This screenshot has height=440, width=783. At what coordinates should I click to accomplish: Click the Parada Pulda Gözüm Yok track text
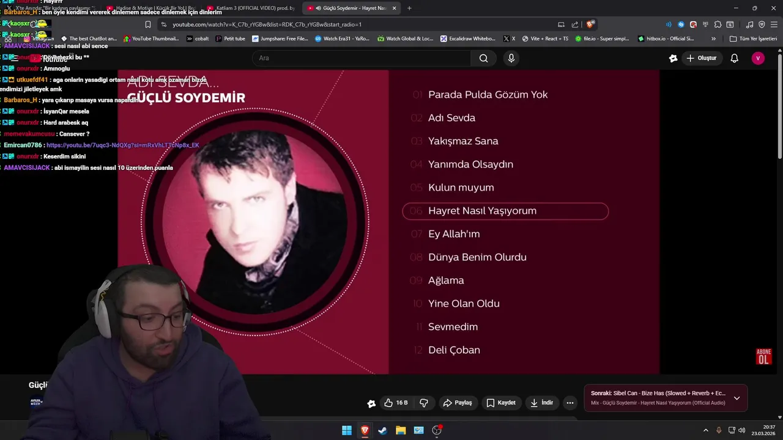(x=488, y=95)
